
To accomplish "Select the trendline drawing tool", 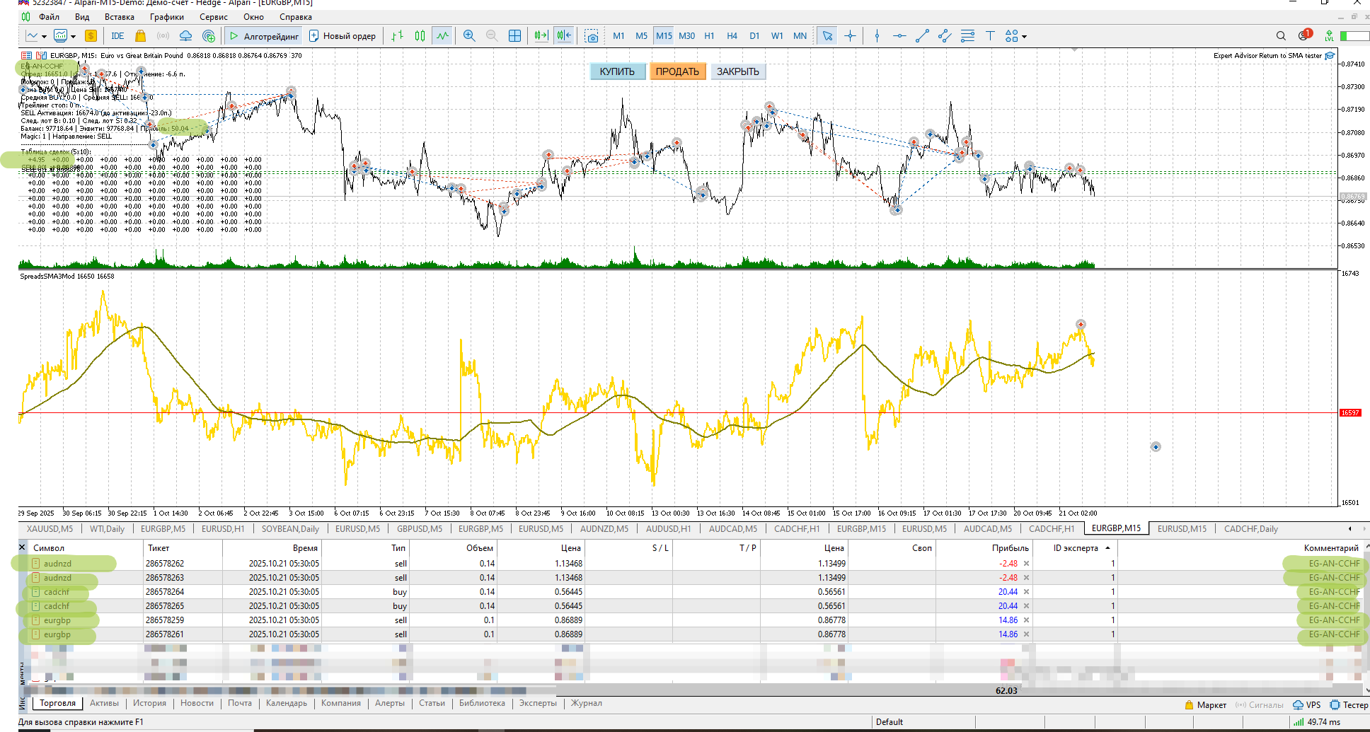I will [921, 36].
